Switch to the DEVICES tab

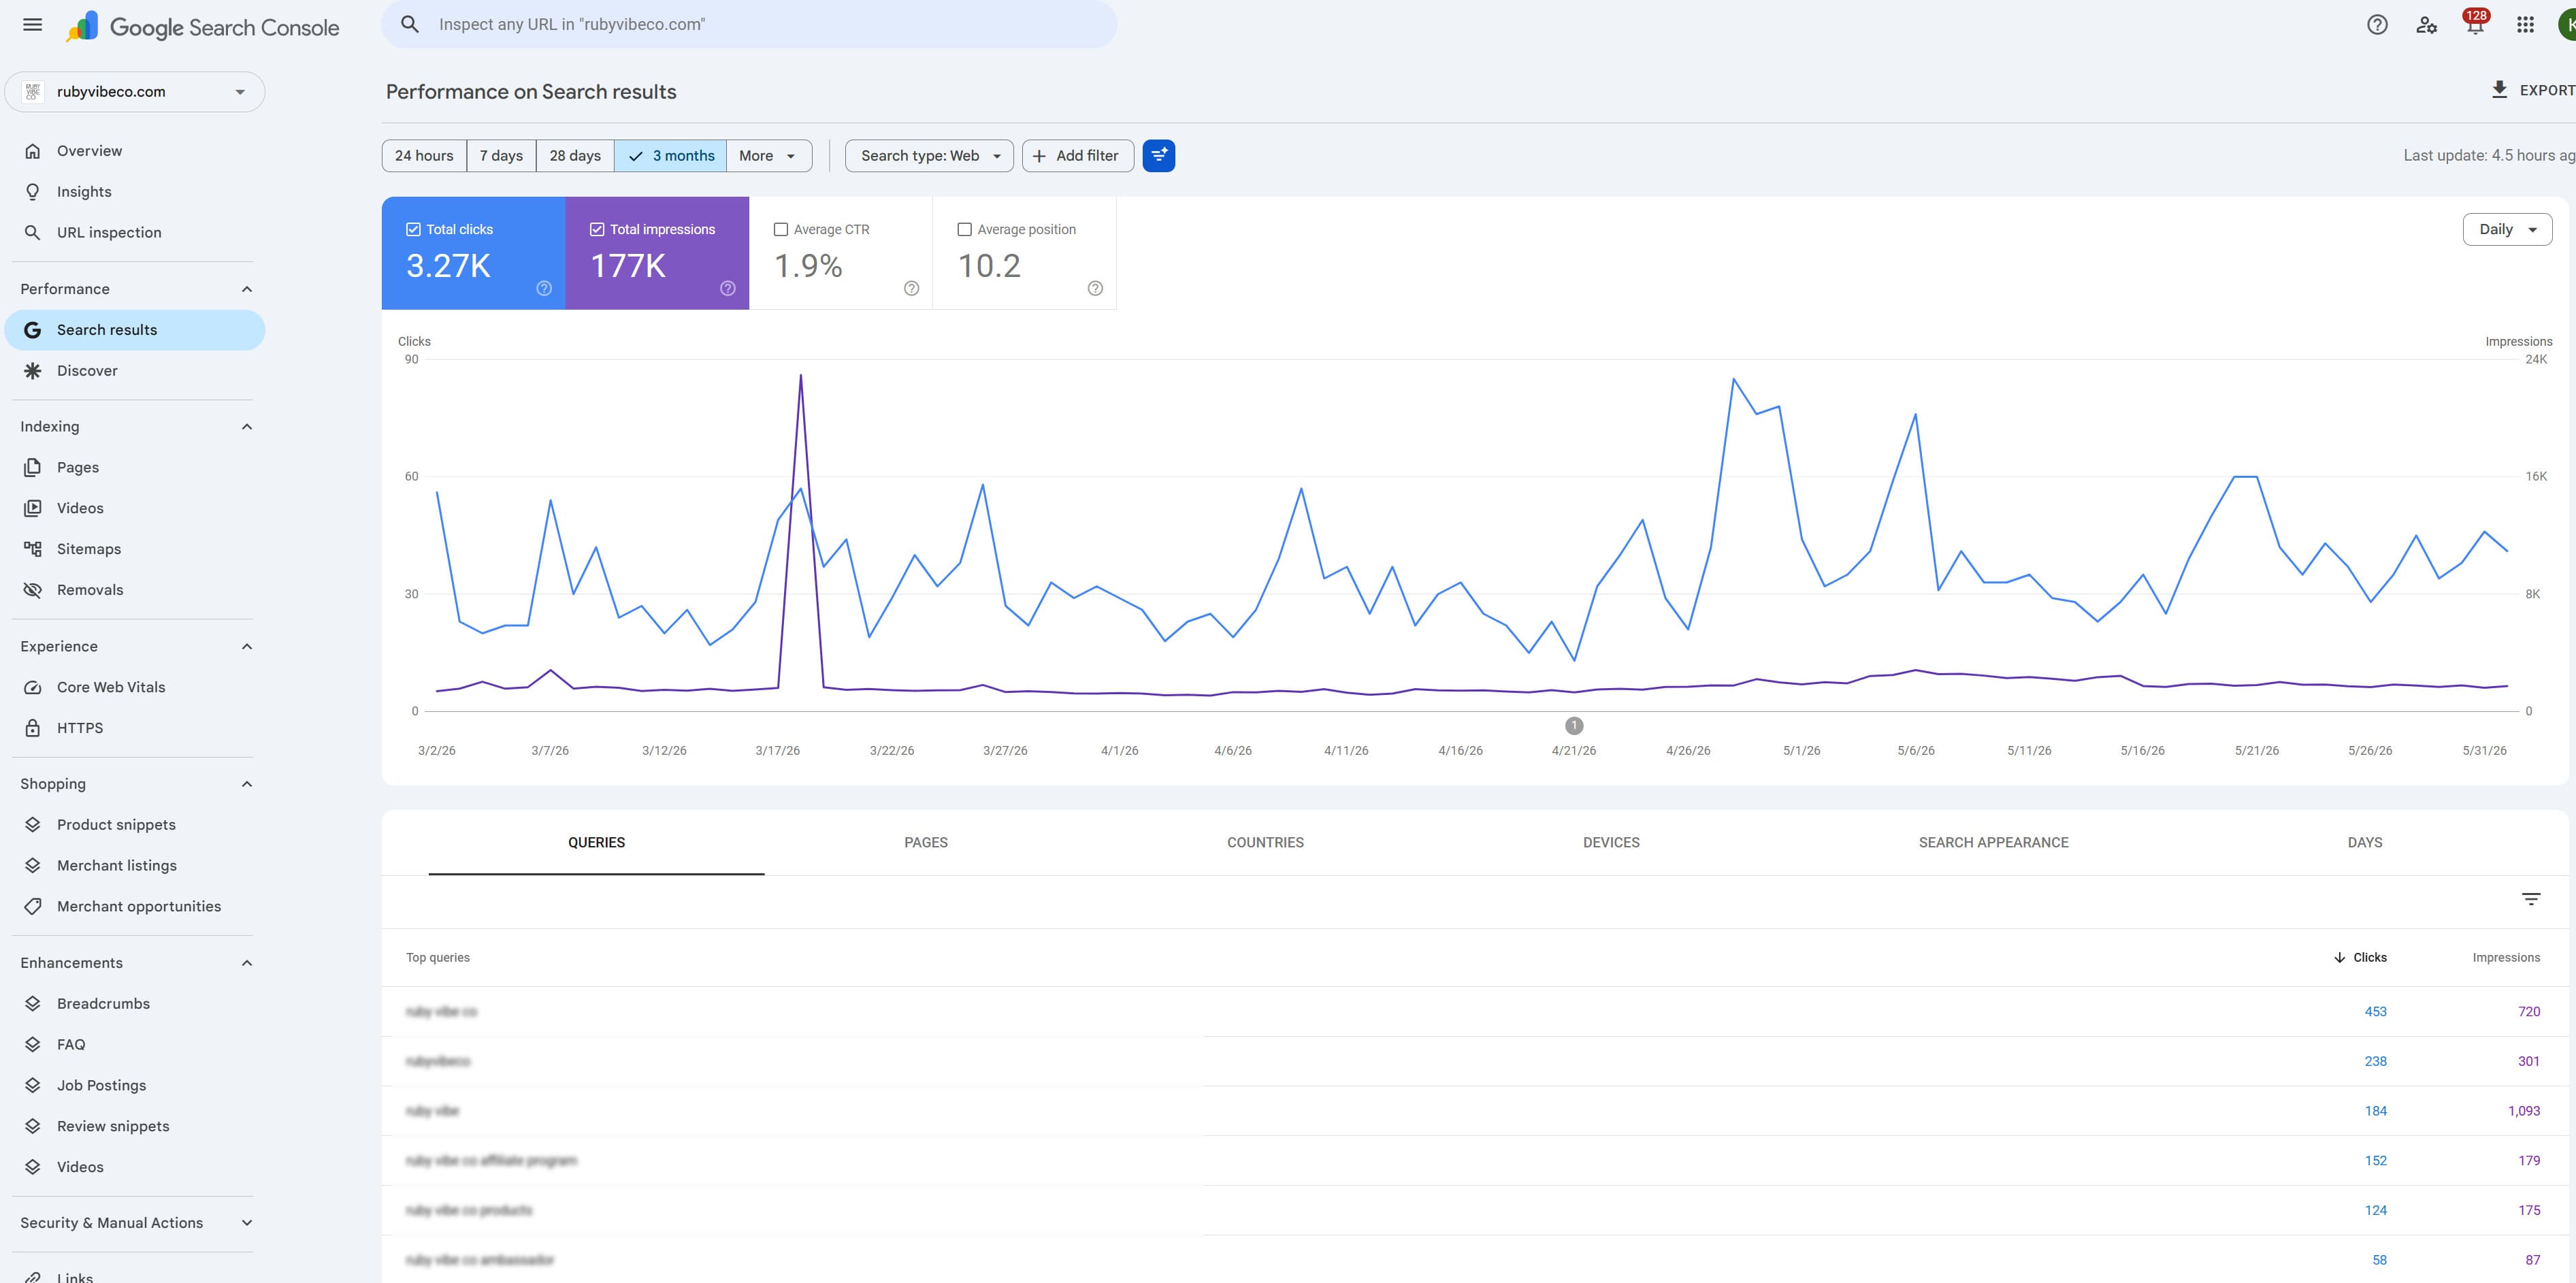[x=1611, y=843]
